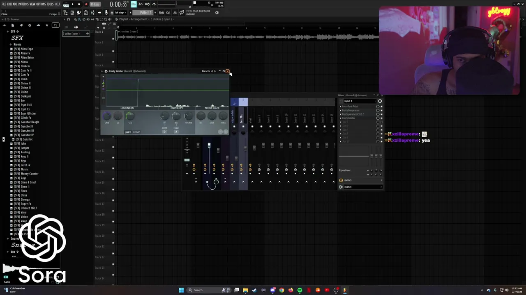This screenshot has height=295, width=526.
Task: Toggle the countdown 3-2-1 icon
Action: pyautogui.click(x=141, y=4)
